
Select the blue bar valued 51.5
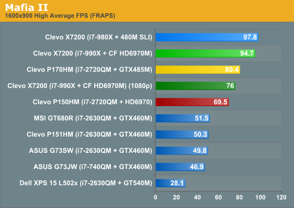point(183,118)
